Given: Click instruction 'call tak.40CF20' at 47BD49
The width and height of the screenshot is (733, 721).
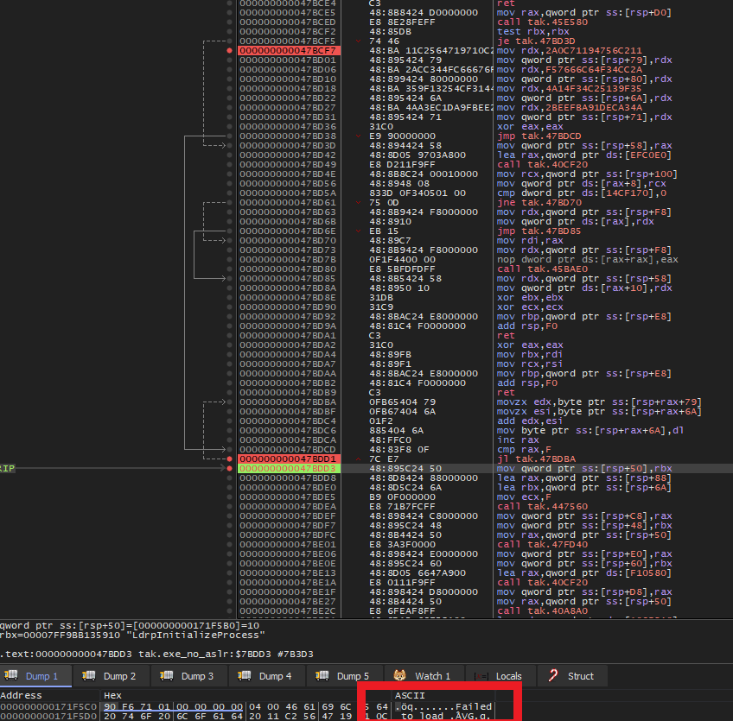Looking at the screenshot, I should click(x=542, y=164).
